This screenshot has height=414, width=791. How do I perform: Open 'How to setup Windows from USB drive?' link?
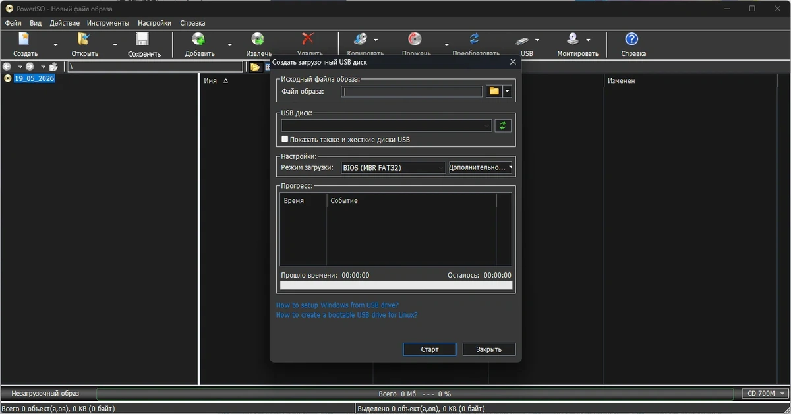coord(337,305)
